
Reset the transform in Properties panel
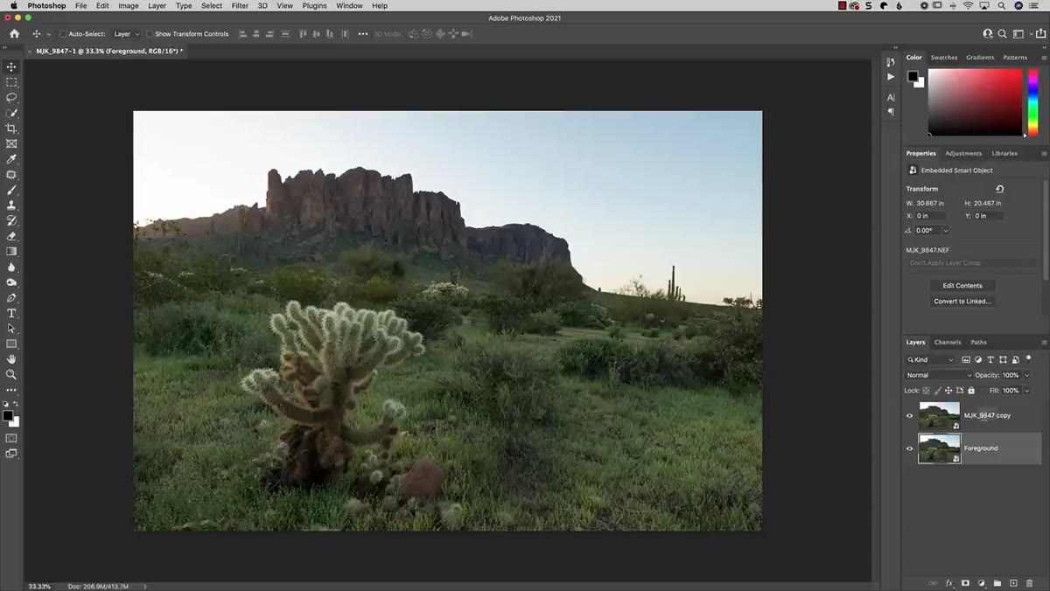pos(999,189)
